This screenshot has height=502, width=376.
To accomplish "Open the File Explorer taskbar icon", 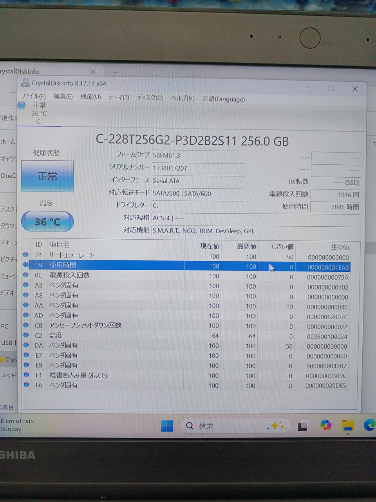I will point(347,426).
